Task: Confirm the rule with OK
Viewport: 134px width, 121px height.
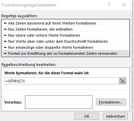Action: click(87, 116)
